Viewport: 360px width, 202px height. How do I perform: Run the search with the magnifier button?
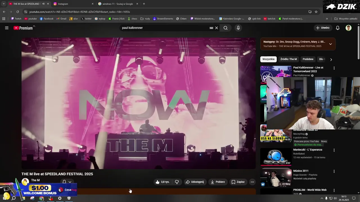tap(226, 28)
